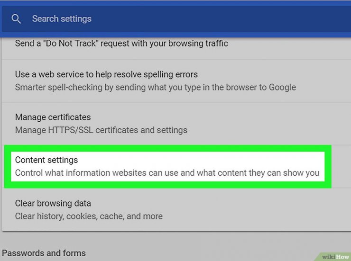Click the blue settings header bar beside search
The width and height of the screenshot is (351, 261).
point(224,19)
